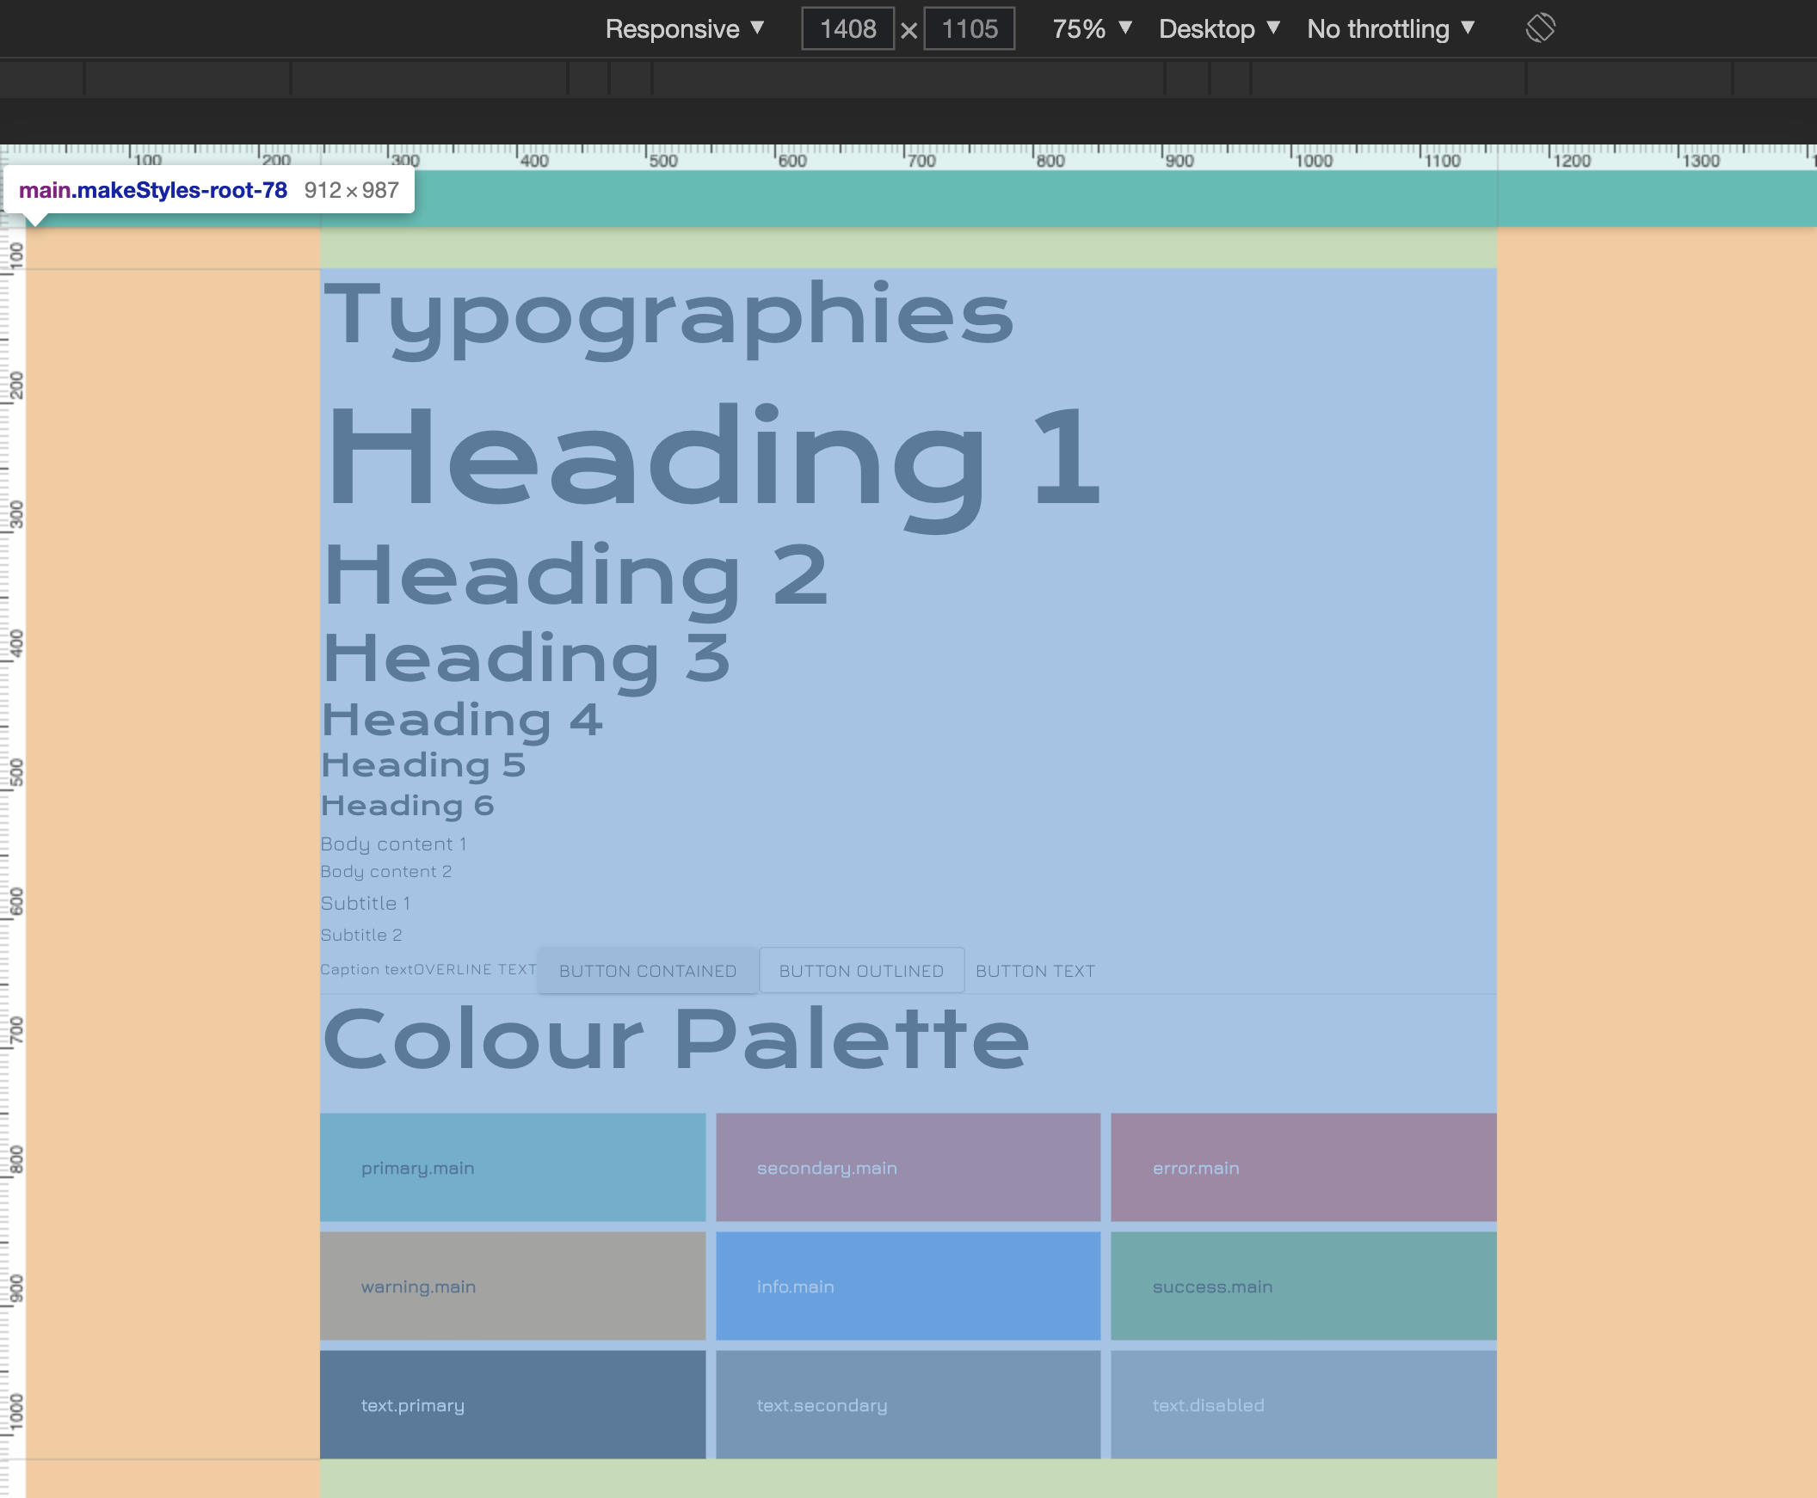Click the Caption text label
This screenshot has height=1498, width=1817.
(366, 969)
